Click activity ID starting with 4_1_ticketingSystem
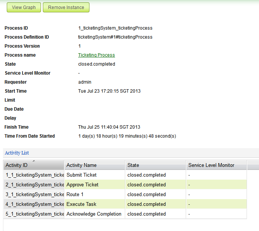The width and height of the screenshot is (259, 231). tap(35, 204)
